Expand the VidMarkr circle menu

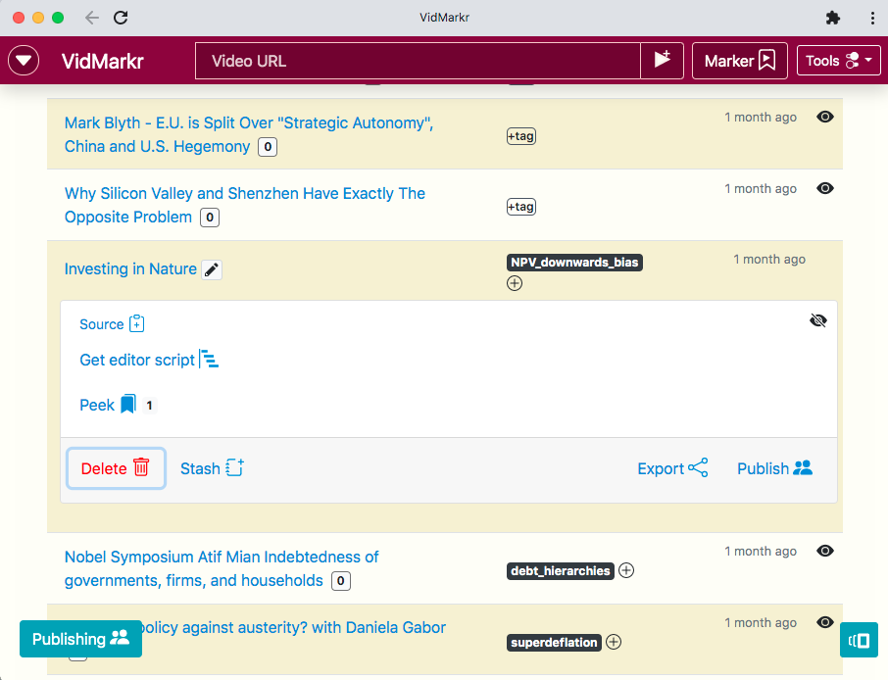[x=24, y=61]
